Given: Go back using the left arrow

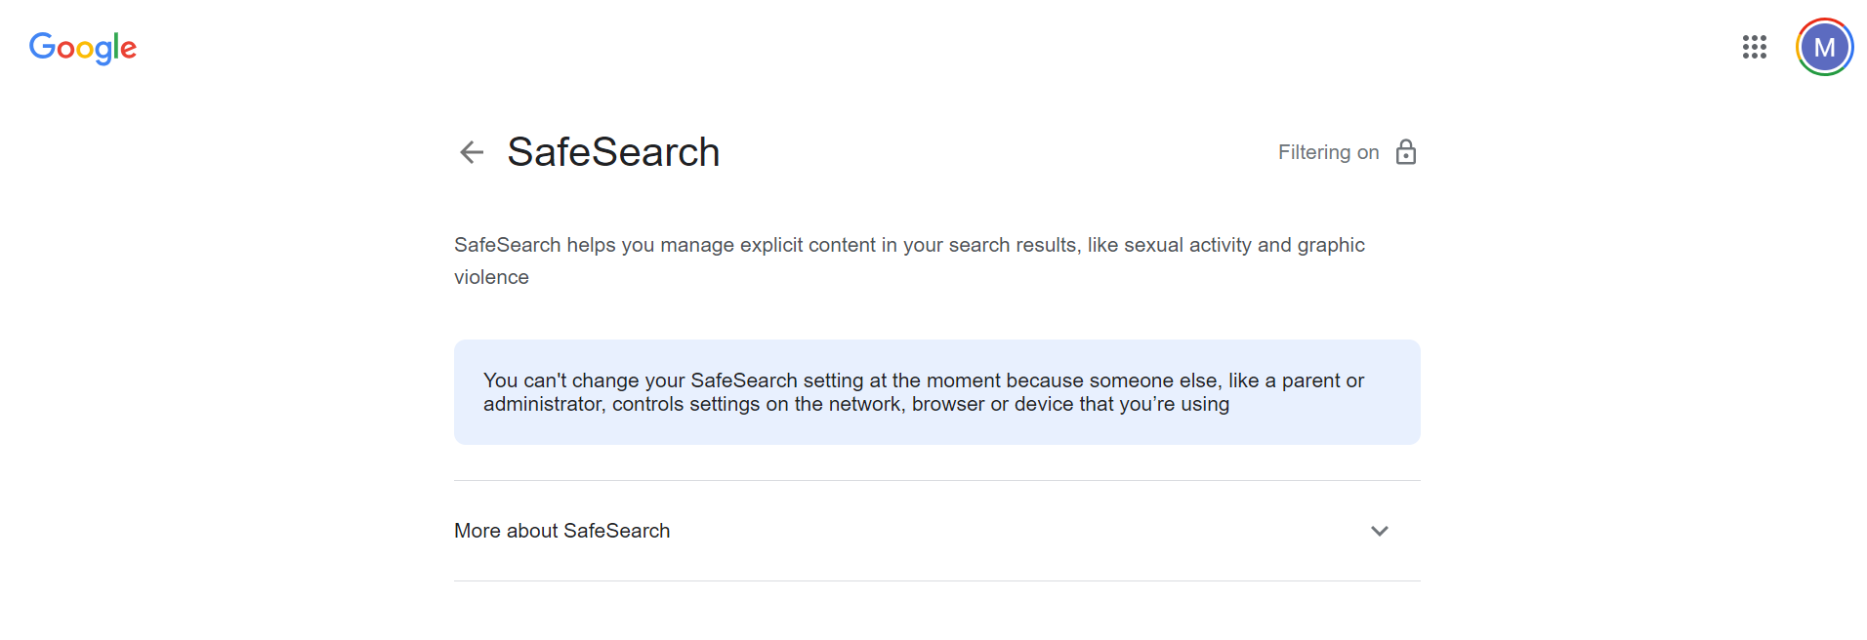Looking at the screenshot, I should pyautogui.click(x=472, y=152).
